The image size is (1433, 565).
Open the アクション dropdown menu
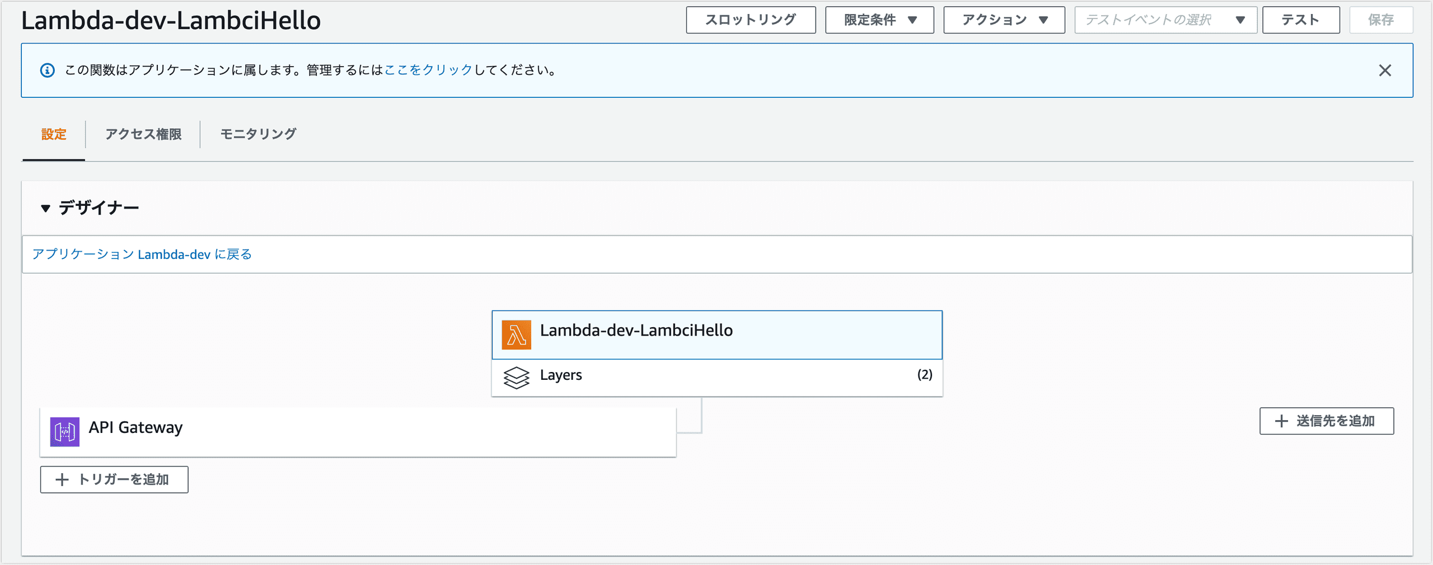click(x=1004, y=20)
